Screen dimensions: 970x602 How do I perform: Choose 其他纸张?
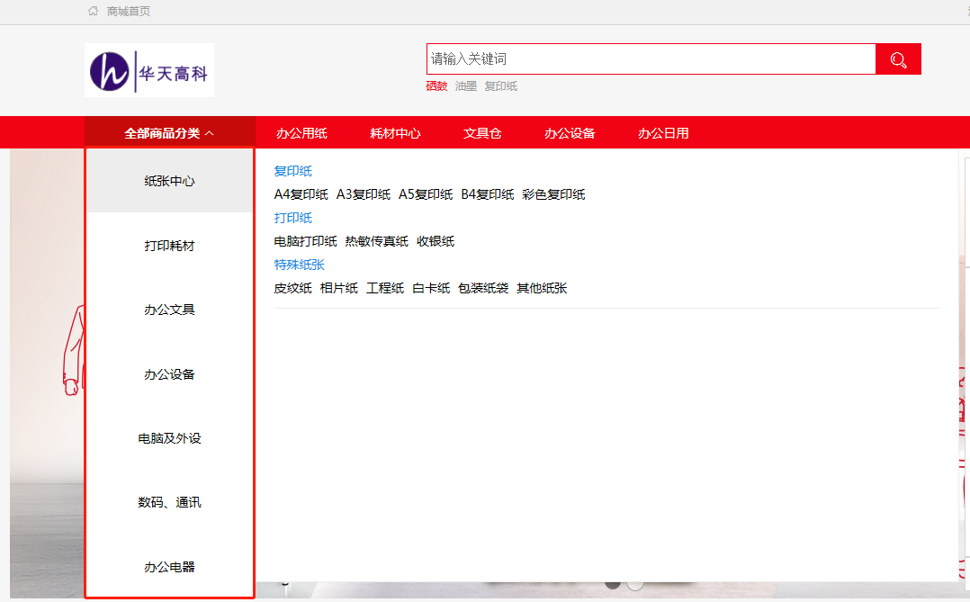pyautogui.click(x=542, y=288)
